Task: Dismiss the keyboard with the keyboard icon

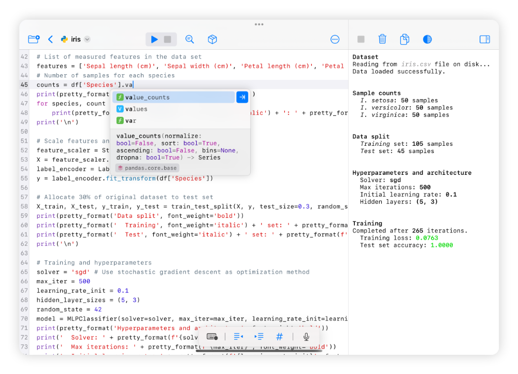Action: click(x=212, y=336)
